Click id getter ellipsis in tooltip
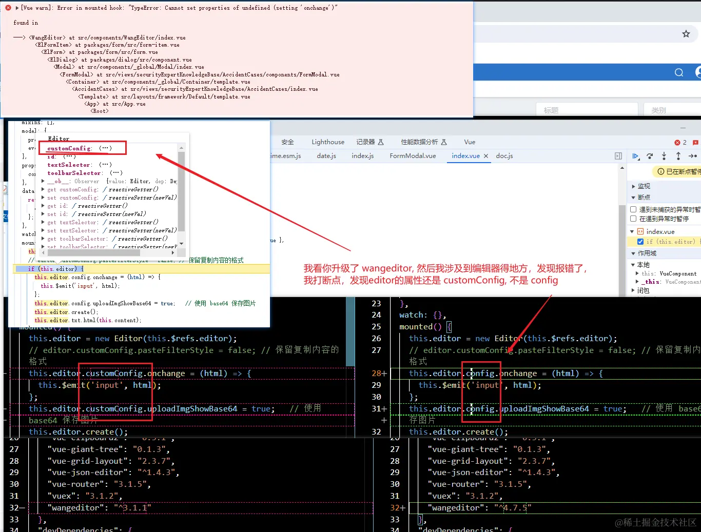Screen dimensions: 701x532 [x=69, y=156]
